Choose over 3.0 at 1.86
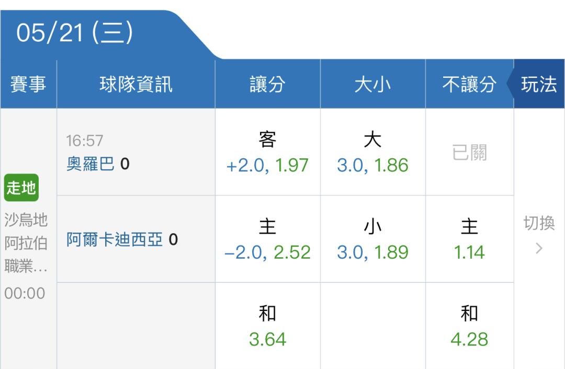The width and height of the screenshot is (565, 369). click(x=372, y=152)
